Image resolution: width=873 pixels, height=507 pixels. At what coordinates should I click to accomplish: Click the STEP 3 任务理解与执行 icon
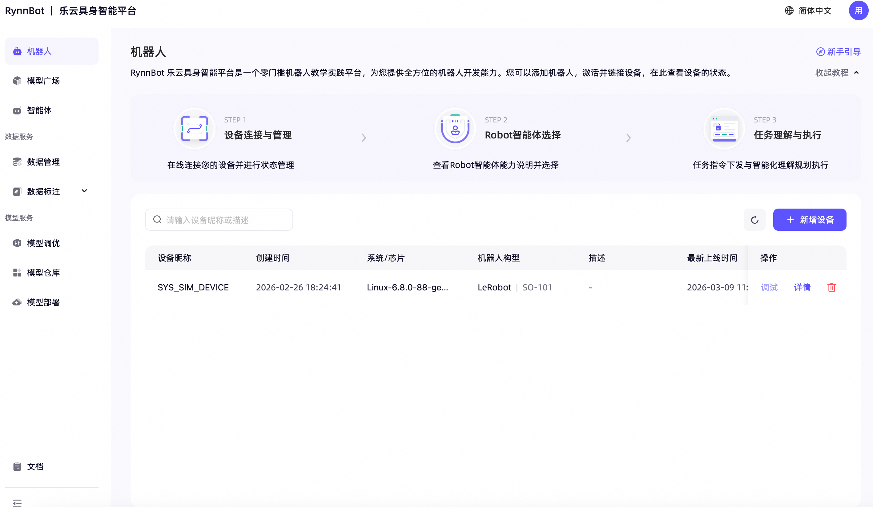[x=724, y=129]
